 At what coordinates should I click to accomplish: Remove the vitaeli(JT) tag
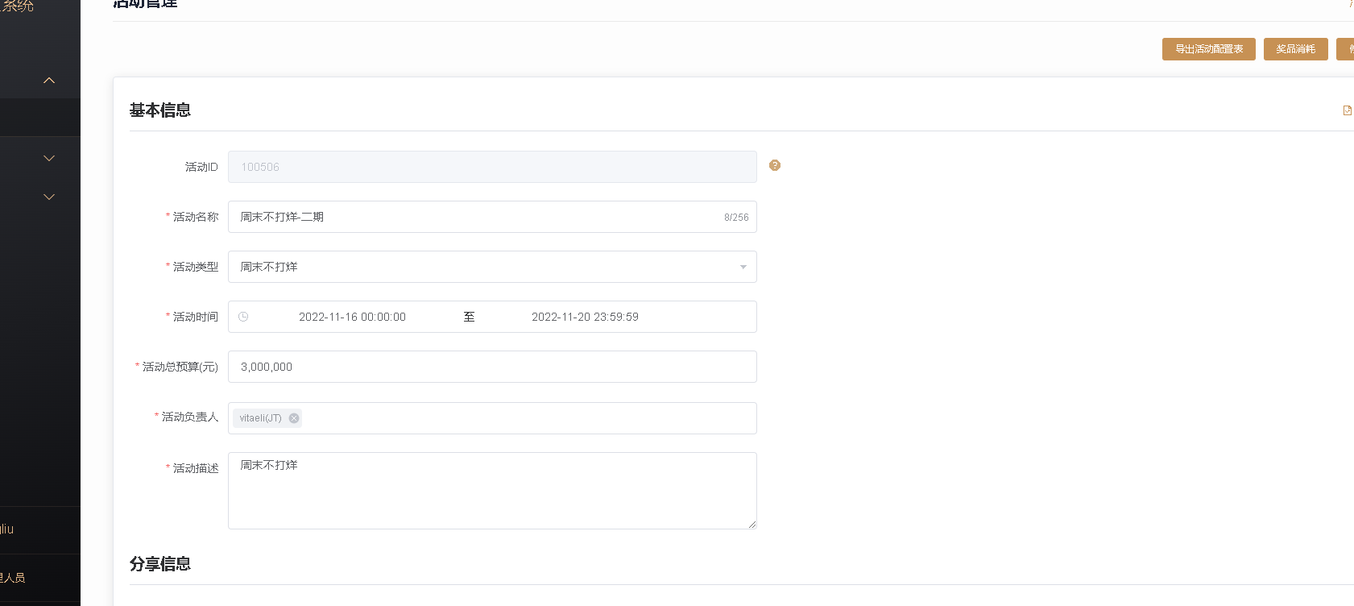pyautogui.click(x=294, y=418)
